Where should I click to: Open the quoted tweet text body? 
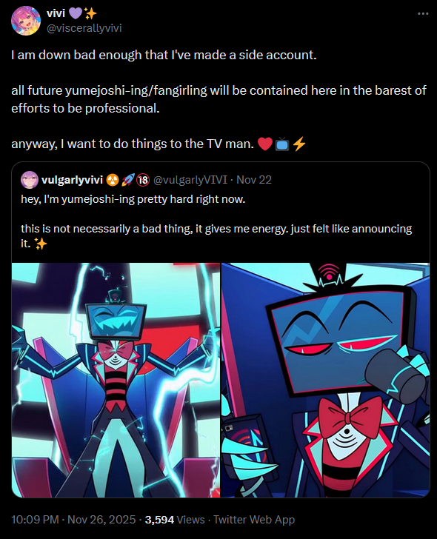pos(216,221)
